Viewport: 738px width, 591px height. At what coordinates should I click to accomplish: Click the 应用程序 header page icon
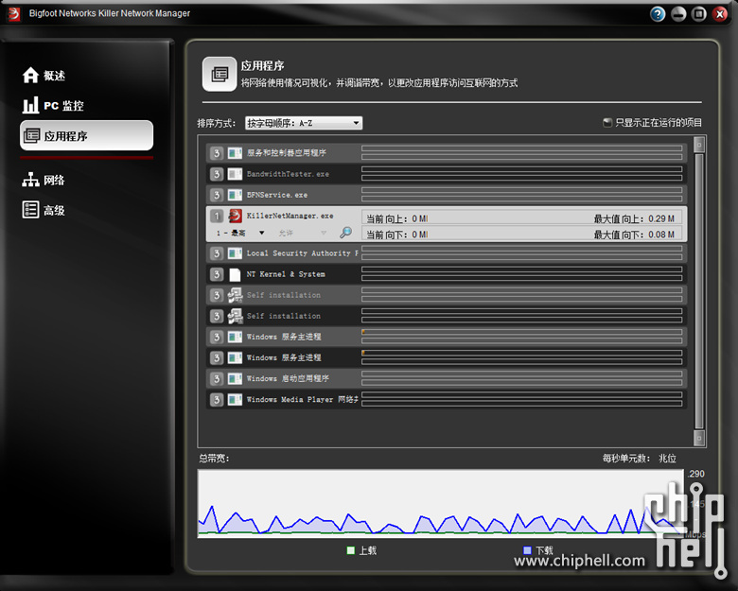click(220, 75)
